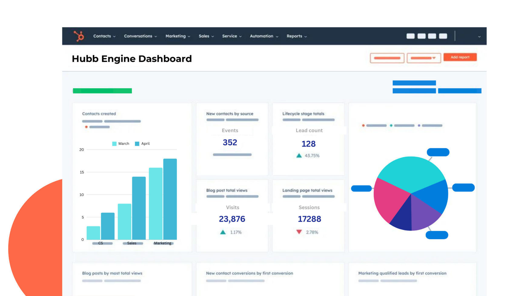Toggle the April legend swatch
This screenshot has width=527, height=296.
[x=137, y=144]
